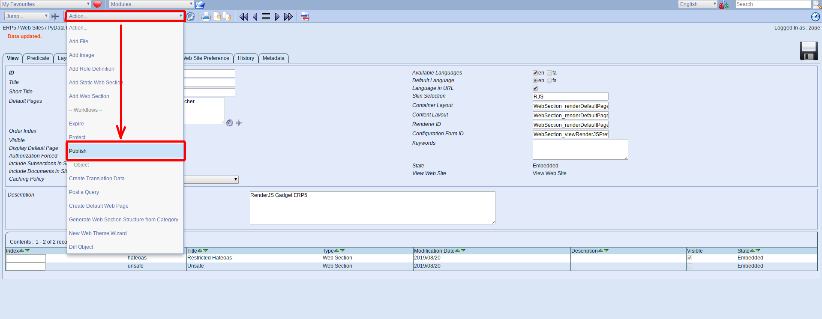Go to the first record with the double-left arrow
The width and height of the screenshot is (822, 319).
pyautogui.click(x=244, y=17)
